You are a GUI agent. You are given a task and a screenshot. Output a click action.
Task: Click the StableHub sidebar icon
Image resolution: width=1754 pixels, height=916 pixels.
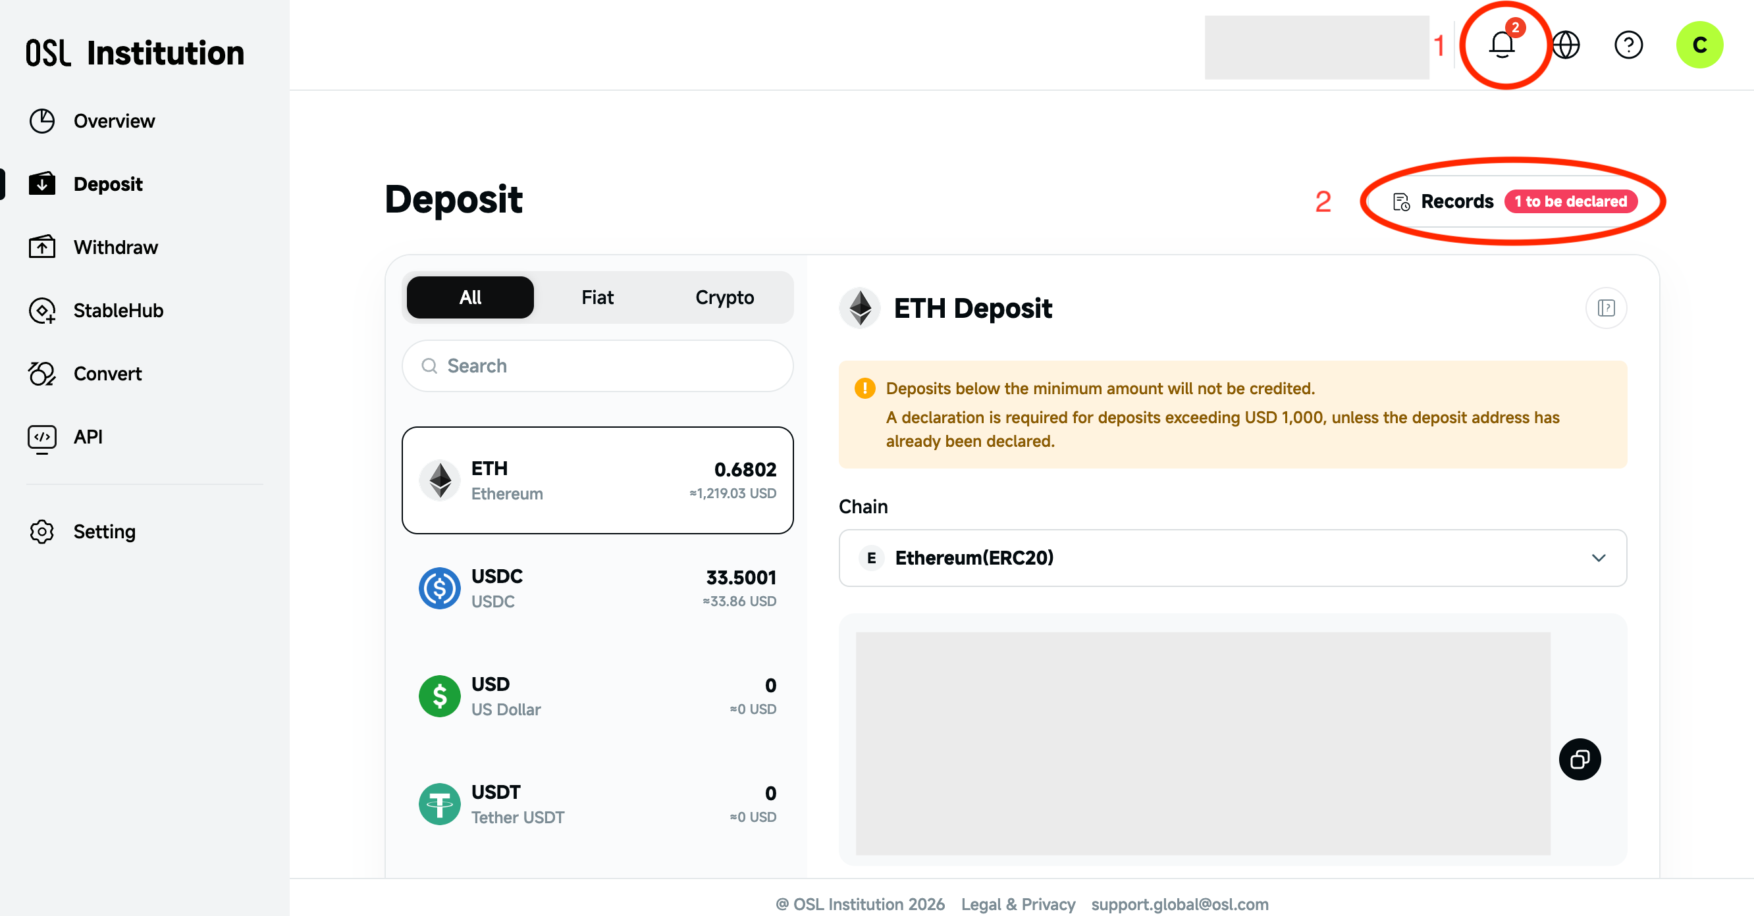41,311
